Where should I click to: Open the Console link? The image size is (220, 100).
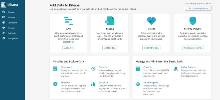click(x=148, y=67)
